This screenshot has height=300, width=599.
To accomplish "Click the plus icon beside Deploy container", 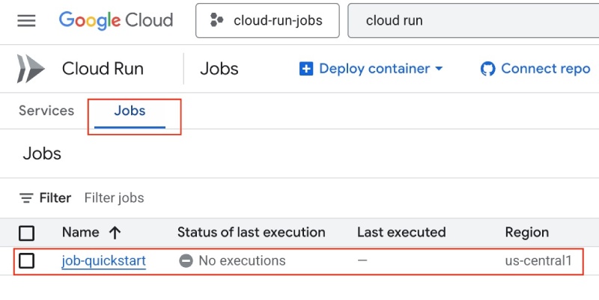I will (306, 69).
